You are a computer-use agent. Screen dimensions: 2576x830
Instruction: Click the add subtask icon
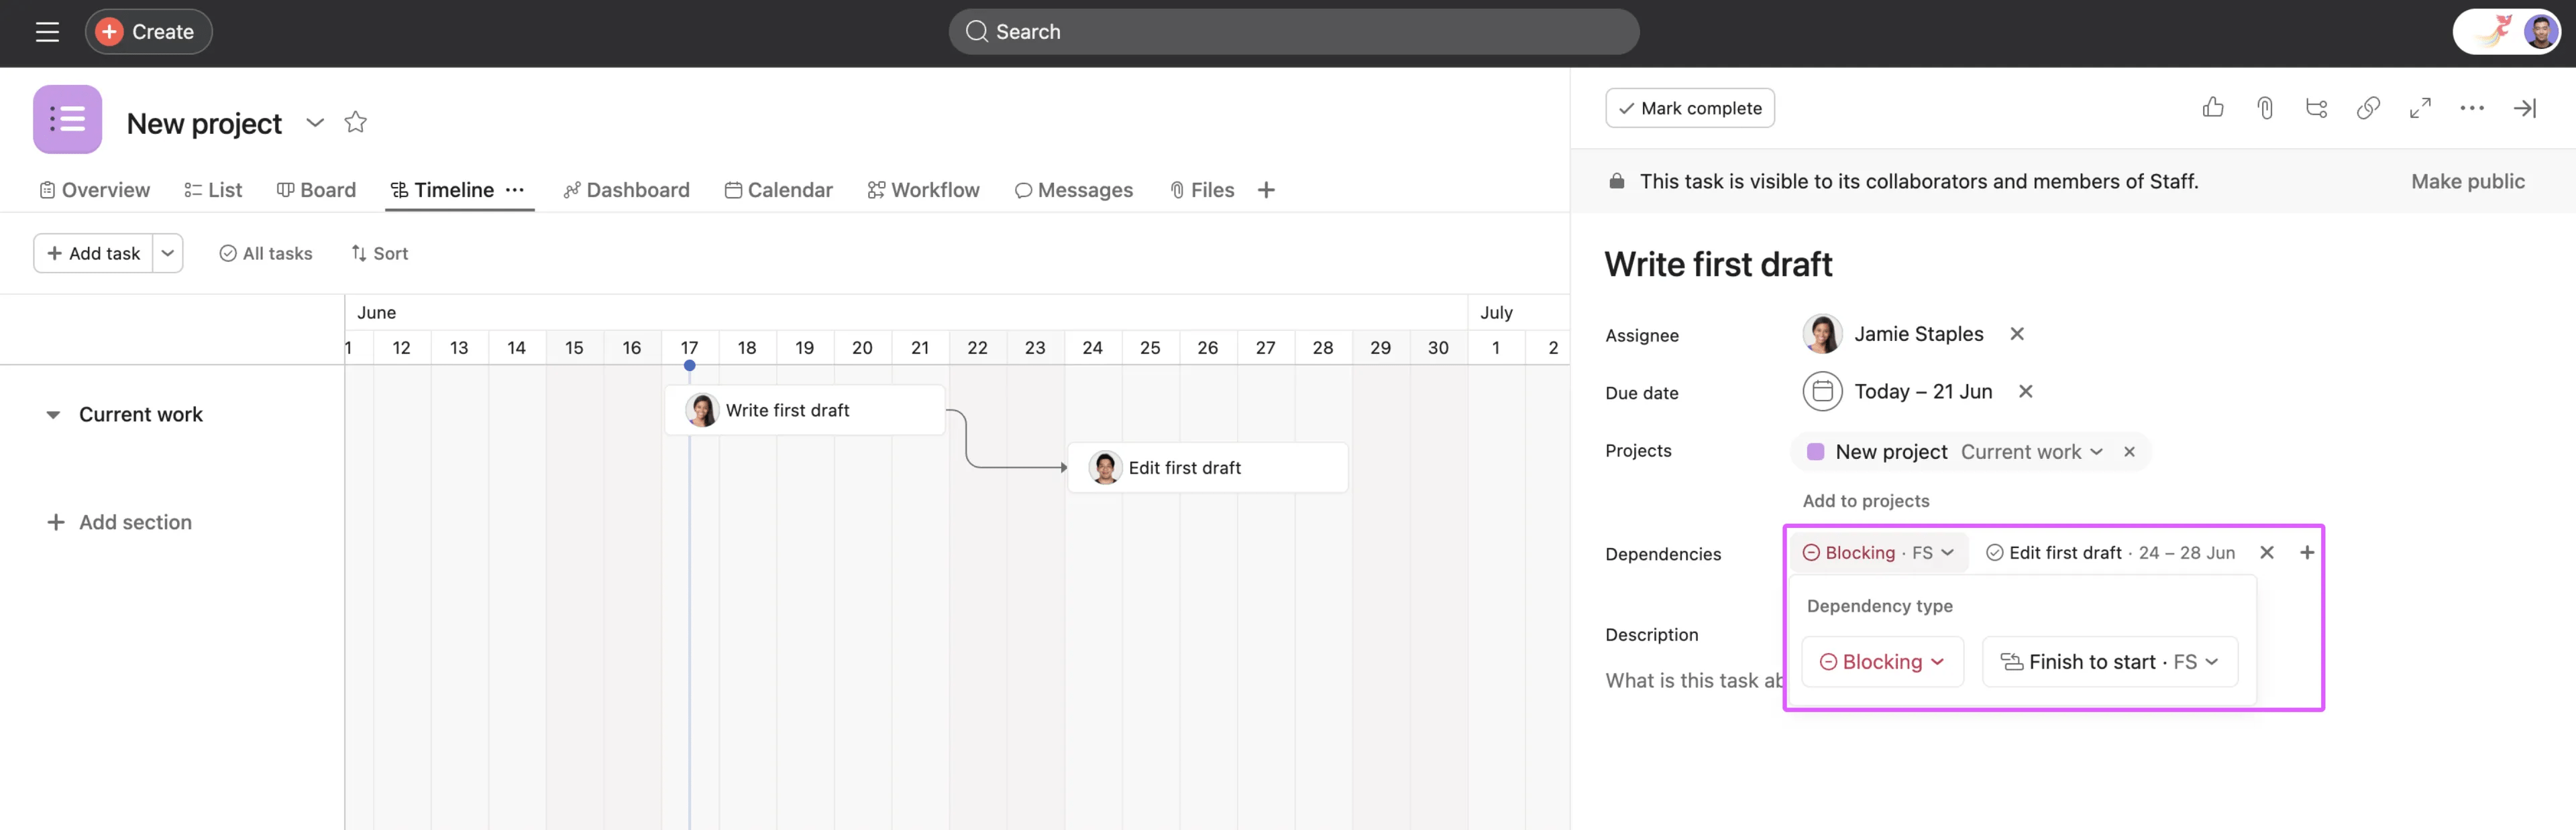click(2316, 108)
